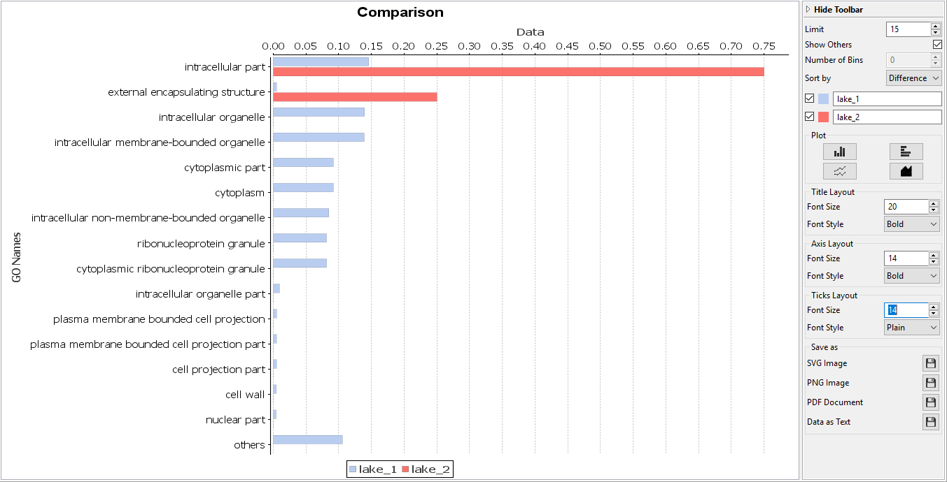Open Axis Layout Font Style dropdown

point(911,276)
